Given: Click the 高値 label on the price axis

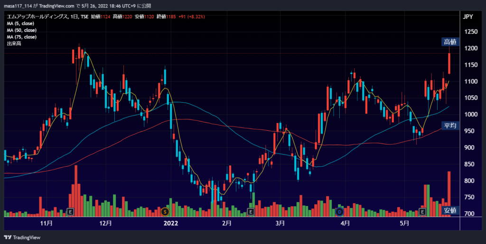Looking at the screenshot, I should (450, 42).
